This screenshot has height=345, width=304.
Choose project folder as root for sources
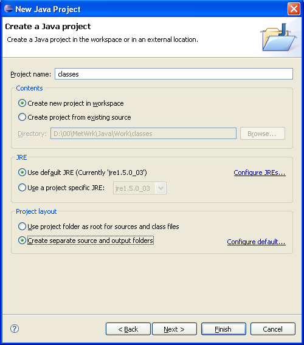click(98, 227)
